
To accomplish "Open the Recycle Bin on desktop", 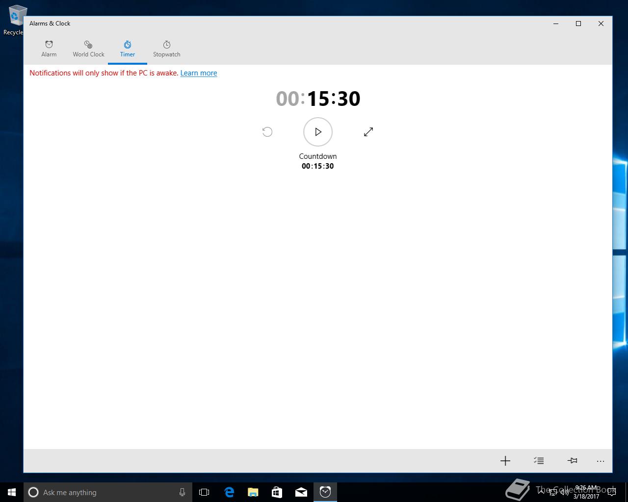I will pos(15,21).
